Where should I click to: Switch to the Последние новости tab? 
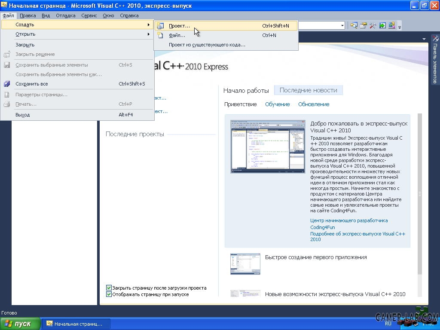(x=309, y=90)
